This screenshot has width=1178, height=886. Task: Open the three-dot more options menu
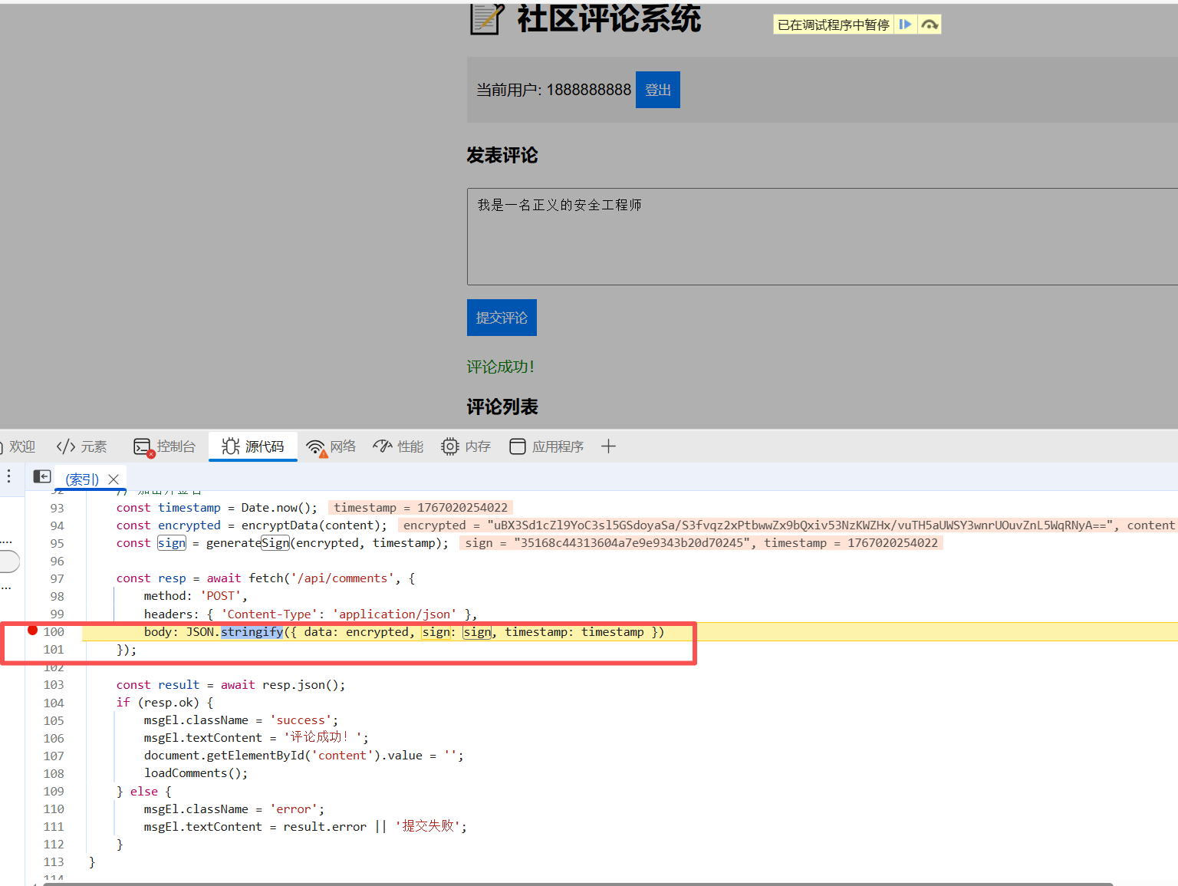point(8,476)
